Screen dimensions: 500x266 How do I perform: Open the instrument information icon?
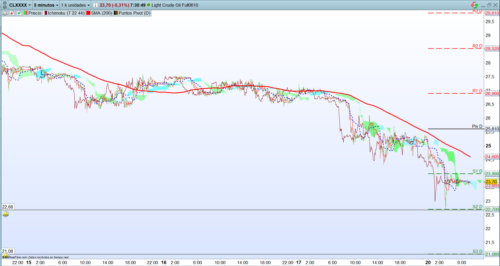point(95,5)
